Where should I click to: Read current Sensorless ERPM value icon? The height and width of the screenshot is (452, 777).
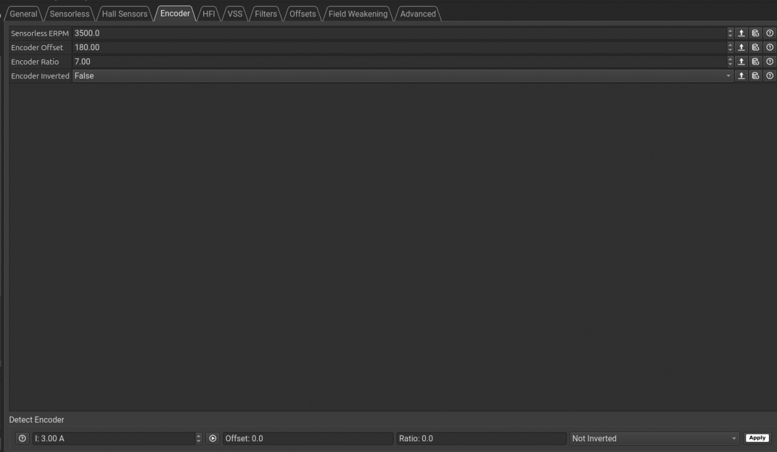[x=741, y=33]
